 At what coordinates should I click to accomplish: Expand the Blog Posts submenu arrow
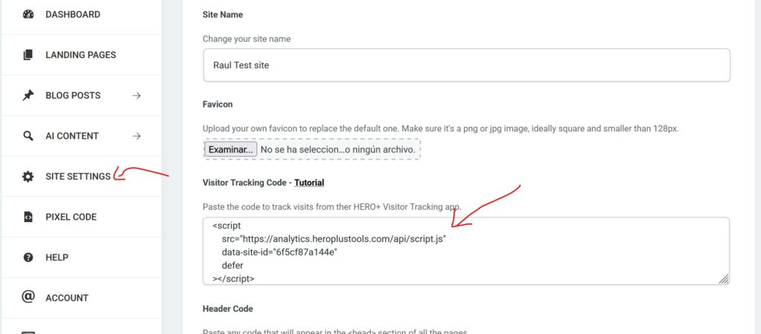pyautogui.click(x=137, y=95)
